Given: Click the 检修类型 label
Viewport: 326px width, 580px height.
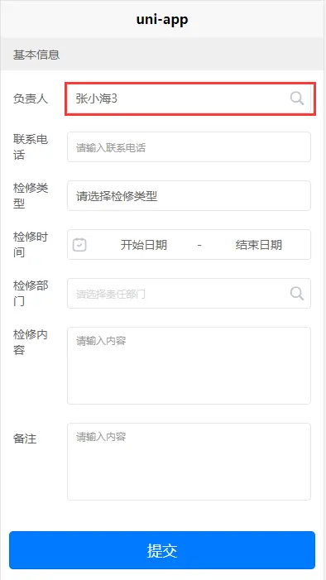Looking at the screenshot, I should coord(31,195).
